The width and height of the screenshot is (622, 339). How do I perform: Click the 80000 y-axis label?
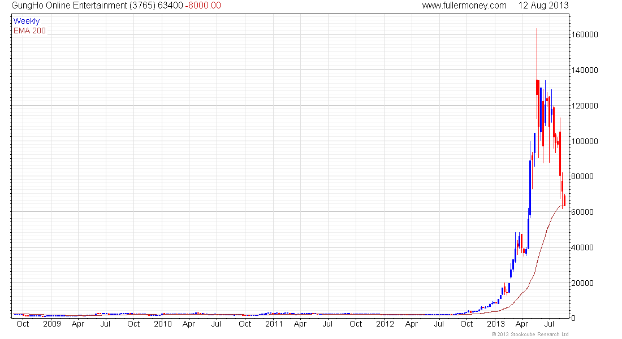(x=582, y=176)
